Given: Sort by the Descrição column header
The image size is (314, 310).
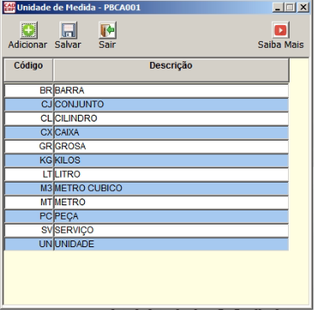Looking at the screenshot, I should pyautogui.click(x=171, y=70).
